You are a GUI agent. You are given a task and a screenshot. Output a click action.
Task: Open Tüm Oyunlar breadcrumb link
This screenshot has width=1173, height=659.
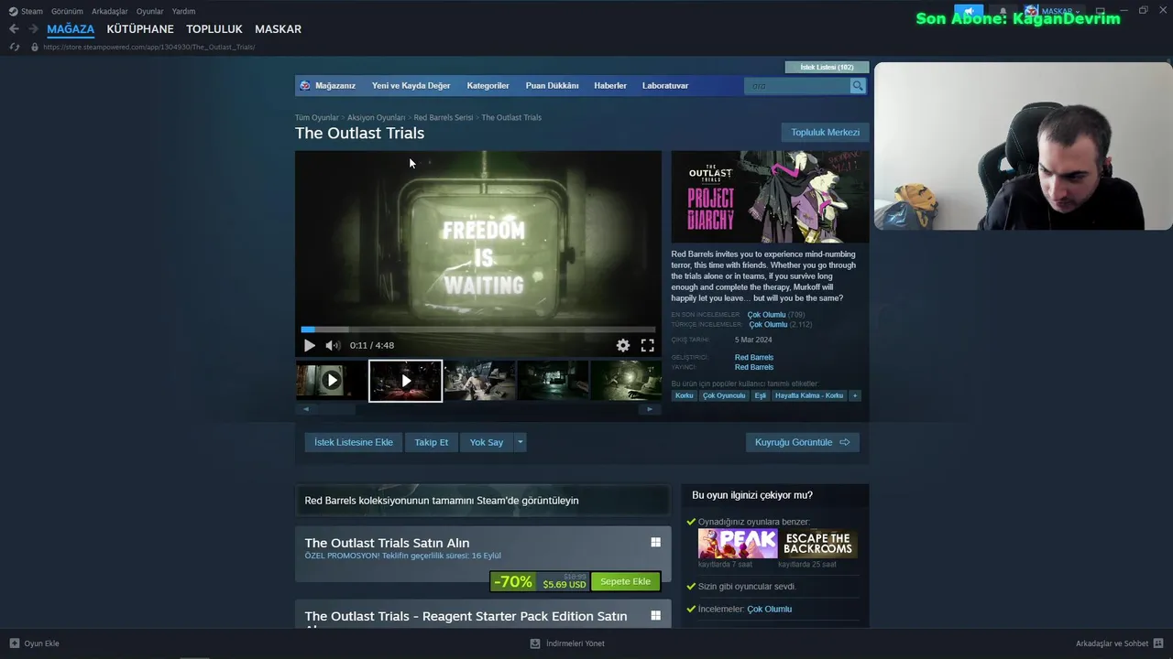click(316, 117)
